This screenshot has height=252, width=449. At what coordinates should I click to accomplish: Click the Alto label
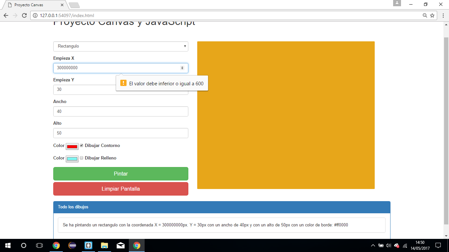pos(58,123)
